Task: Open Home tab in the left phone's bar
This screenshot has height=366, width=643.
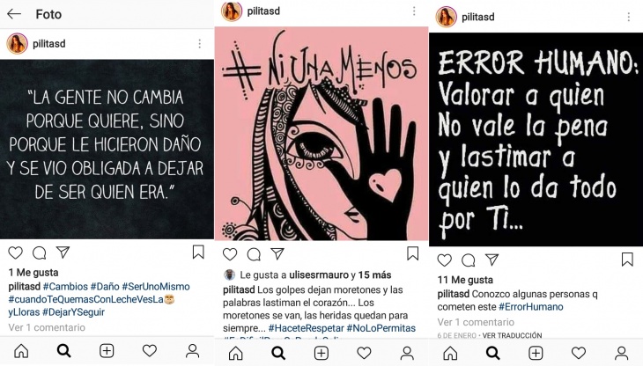Action: coord(21,351)
